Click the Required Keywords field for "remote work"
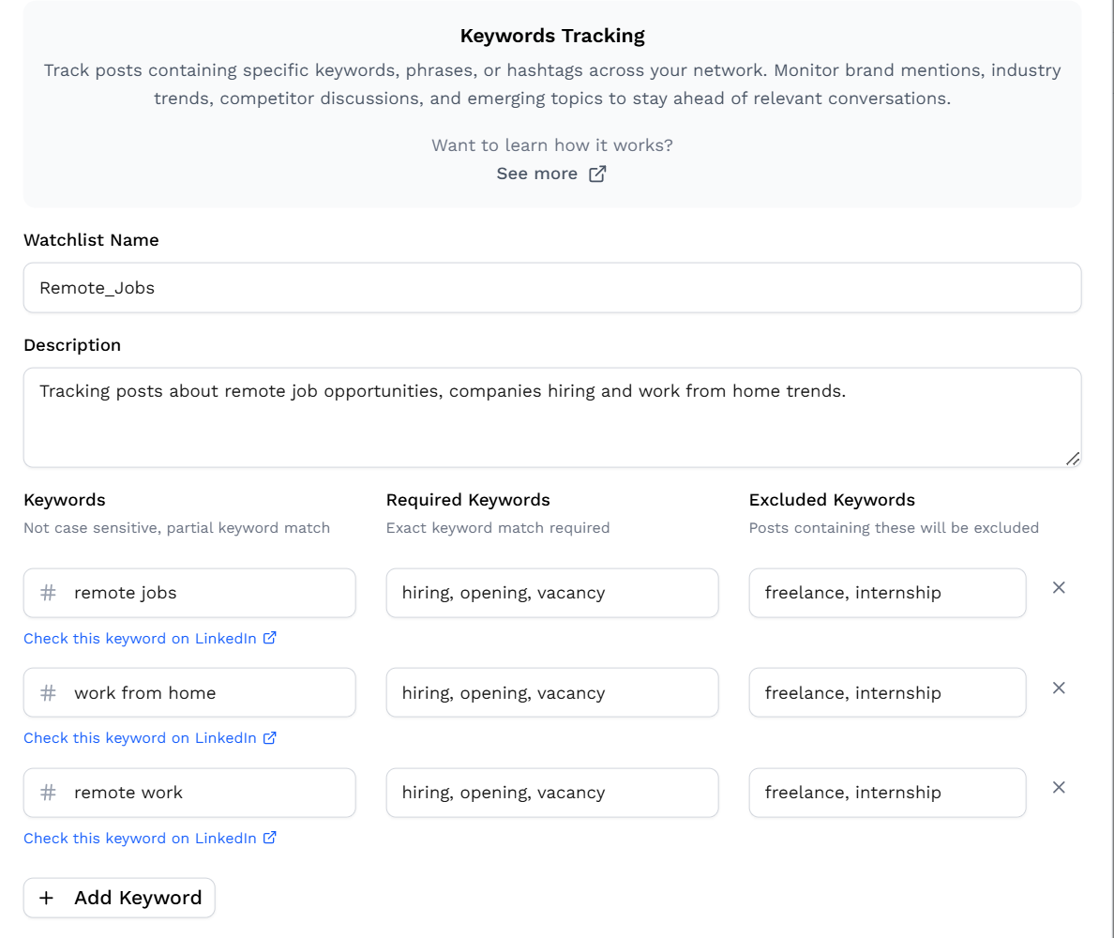Viewport: 1114px width, 938px height. tap(551, 793)
